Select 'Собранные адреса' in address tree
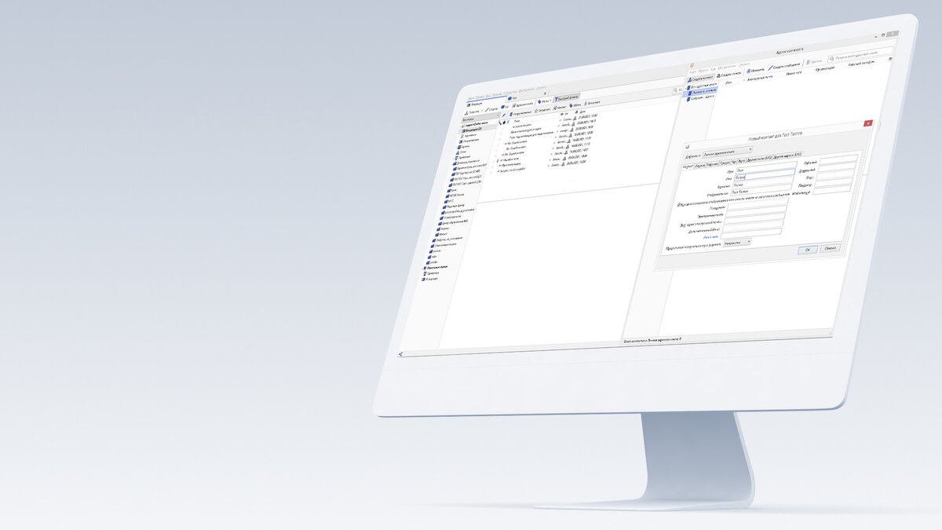 [x=701, y=98]
